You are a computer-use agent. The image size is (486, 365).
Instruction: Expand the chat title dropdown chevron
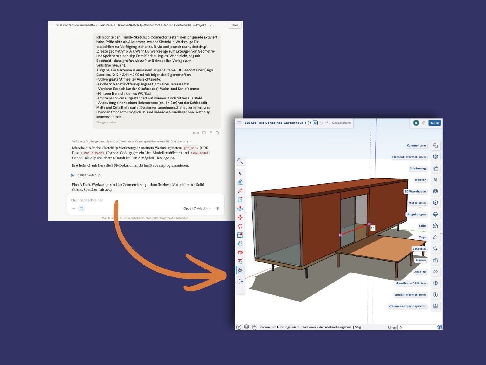(211, 25)
